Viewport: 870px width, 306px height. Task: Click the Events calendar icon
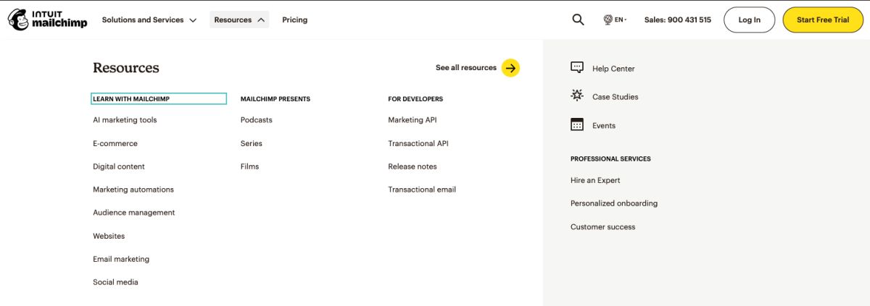pos(577,125)
